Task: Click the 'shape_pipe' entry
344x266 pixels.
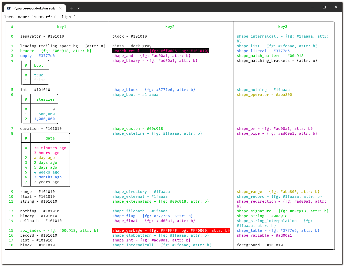Action: 277,133
